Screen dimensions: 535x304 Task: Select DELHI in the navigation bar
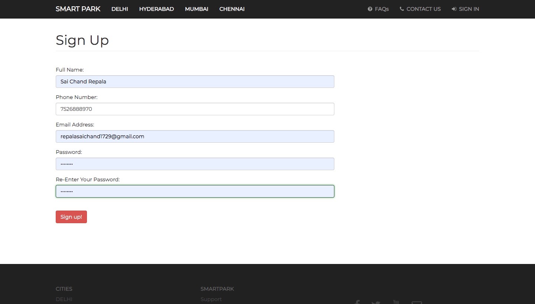pos(120,9)
